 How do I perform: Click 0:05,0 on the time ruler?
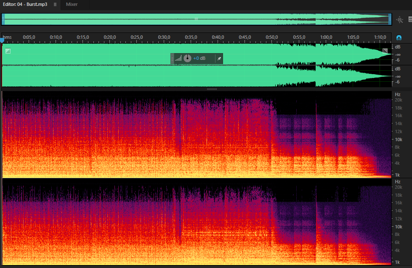point(29,38)
